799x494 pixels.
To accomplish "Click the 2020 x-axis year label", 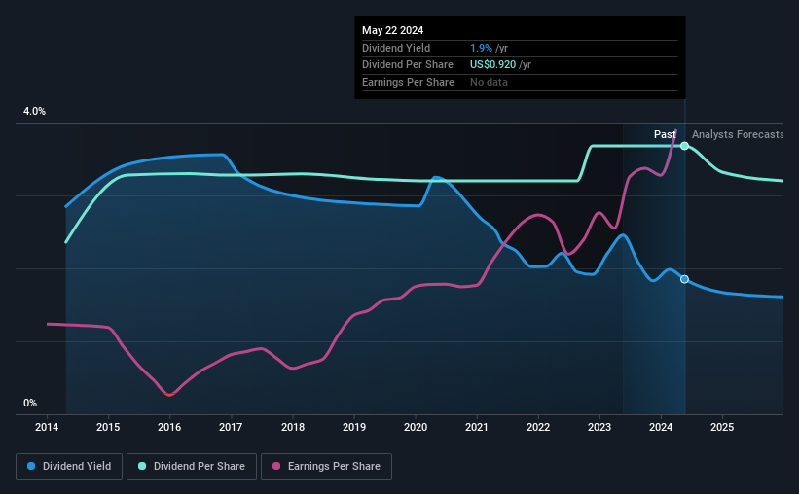I will (x=416, y=427).
